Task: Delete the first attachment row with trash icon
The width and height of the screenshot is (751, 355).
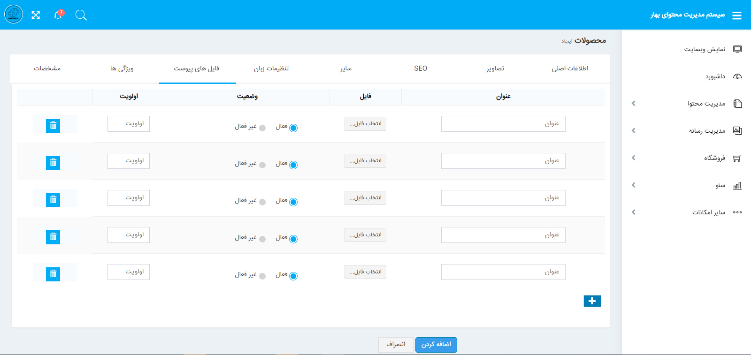Action: [53, 126]
